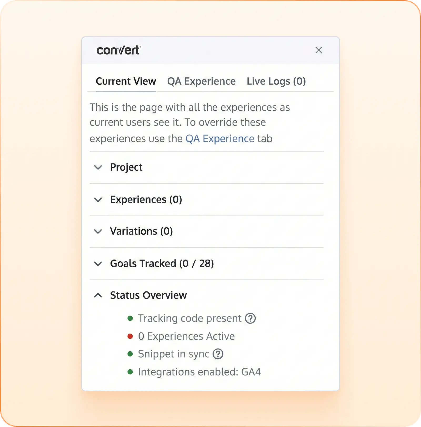
Task: Follow the QA Experience link in description
Action: 220,139
